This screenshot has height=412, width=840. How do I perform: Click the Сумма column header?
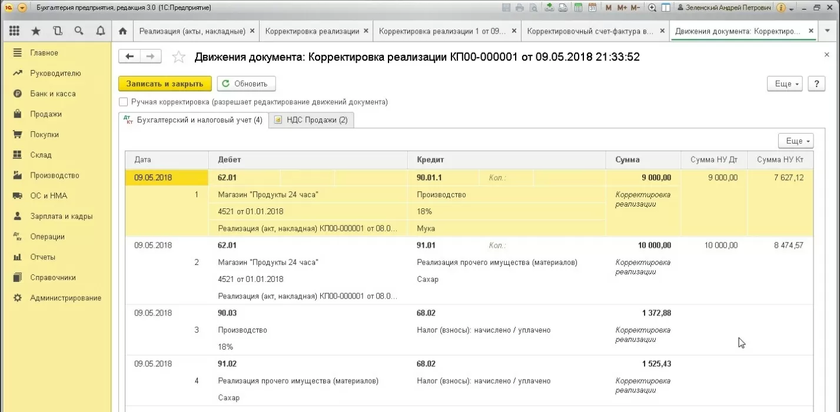coord(627,160)
